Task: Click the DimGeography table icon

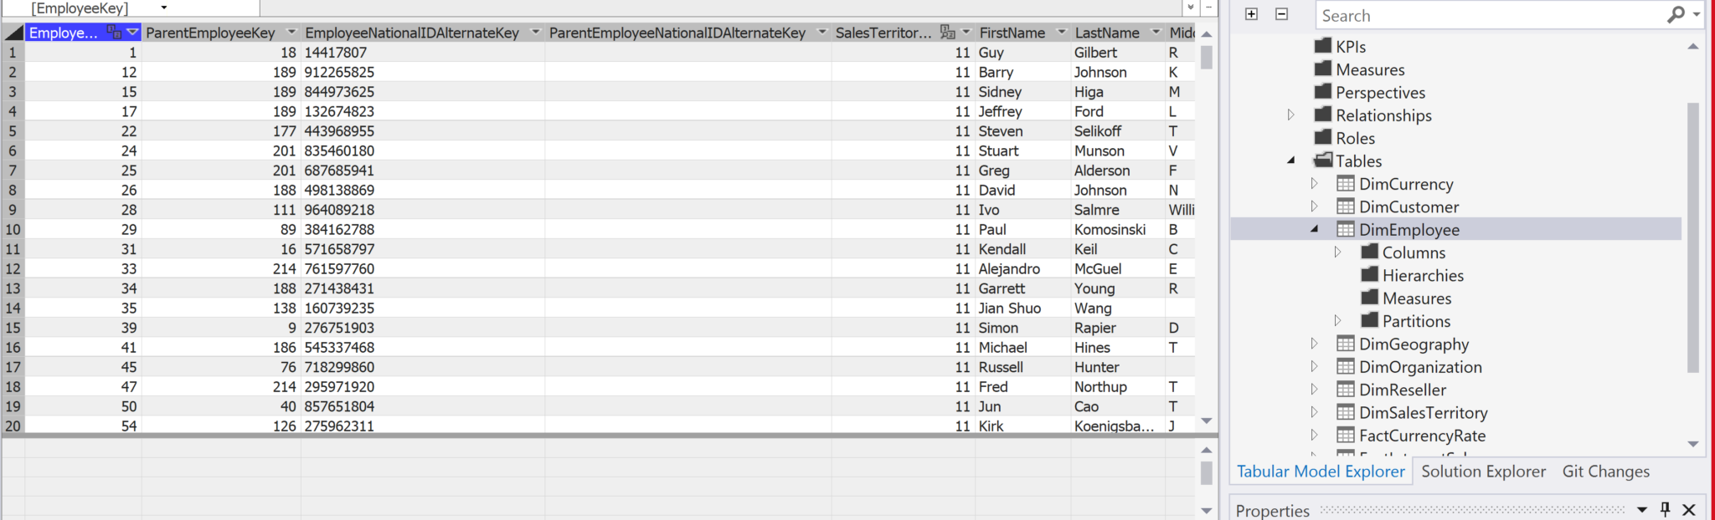Action: [x=1346, y=344]
